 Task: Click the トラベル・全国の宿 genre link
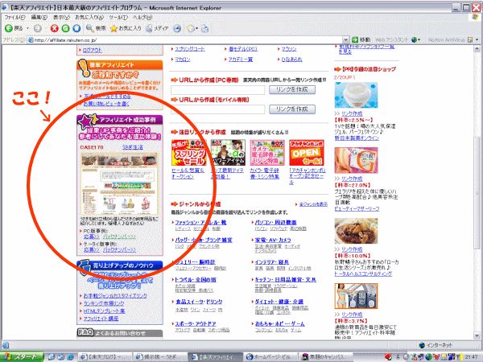coord(196,279)
